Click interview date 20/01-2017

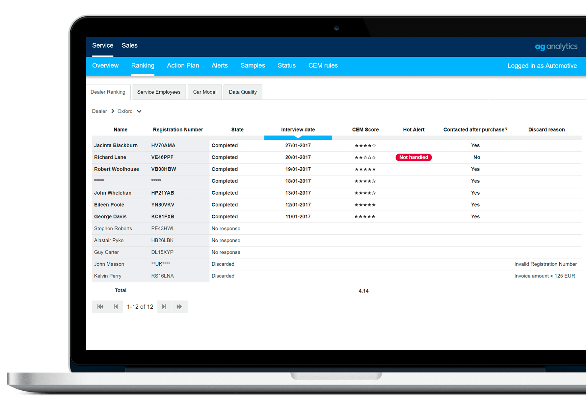pyautogui.click(x=298, y=157)
